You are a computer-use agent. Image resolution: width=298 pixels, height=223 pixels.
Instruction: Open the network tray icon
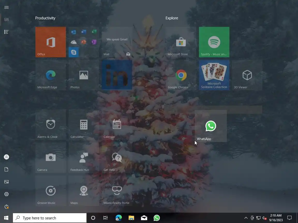258,218
